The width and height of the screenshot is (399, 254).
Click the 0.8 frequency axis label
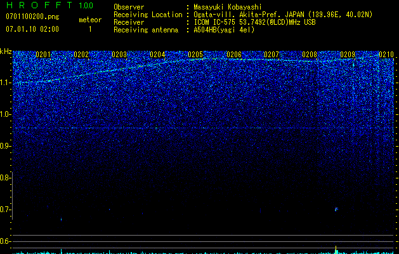click(x=5, y=178)
